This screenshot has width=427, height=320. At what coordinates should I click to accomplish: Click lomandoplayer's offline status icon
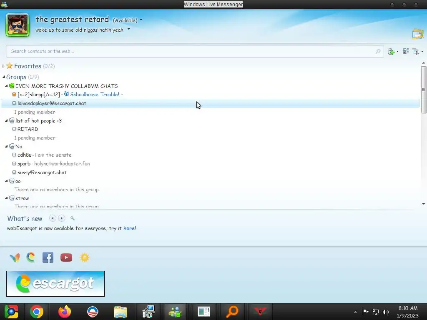click(x=14, y=103)
